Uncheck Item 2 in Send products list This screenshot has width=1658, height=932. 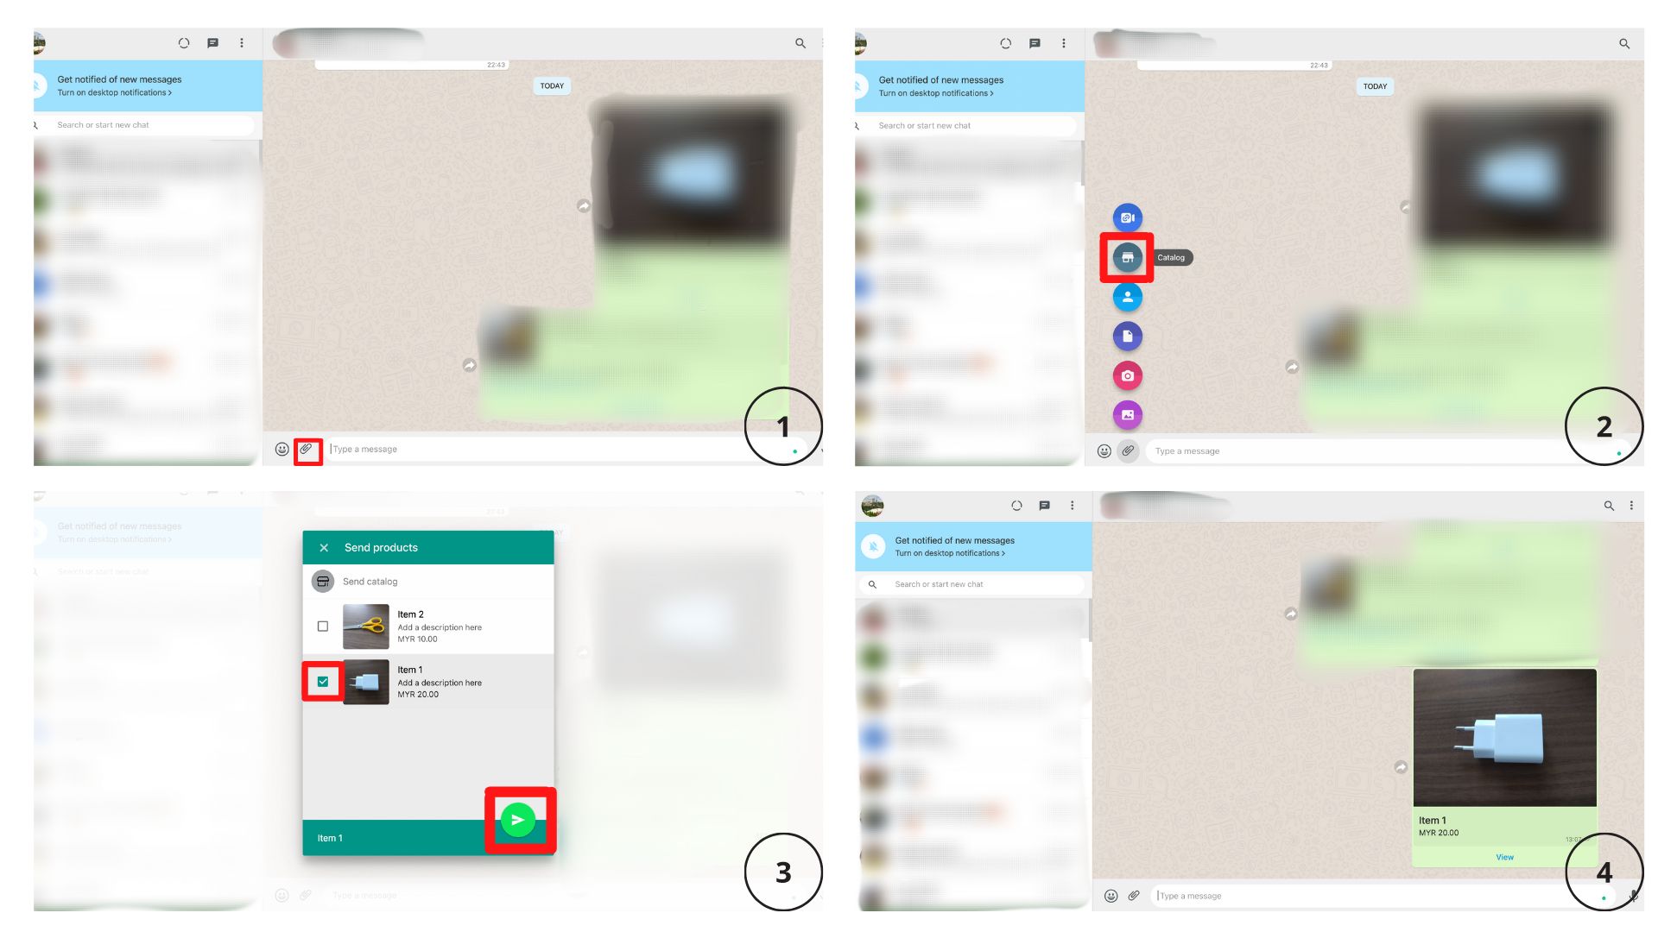click(322, 626)
